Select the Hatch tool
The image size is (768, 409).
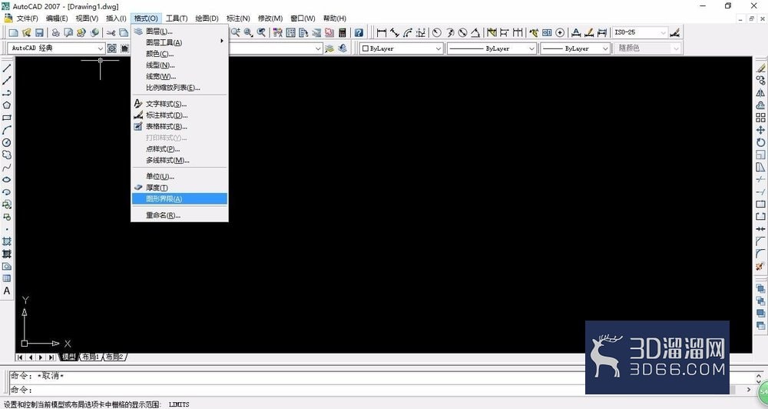(x=7, y=241)
